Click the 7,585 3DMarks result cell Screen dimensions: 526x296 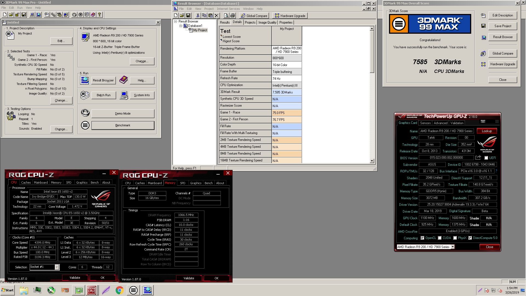(x=287, y=92)
